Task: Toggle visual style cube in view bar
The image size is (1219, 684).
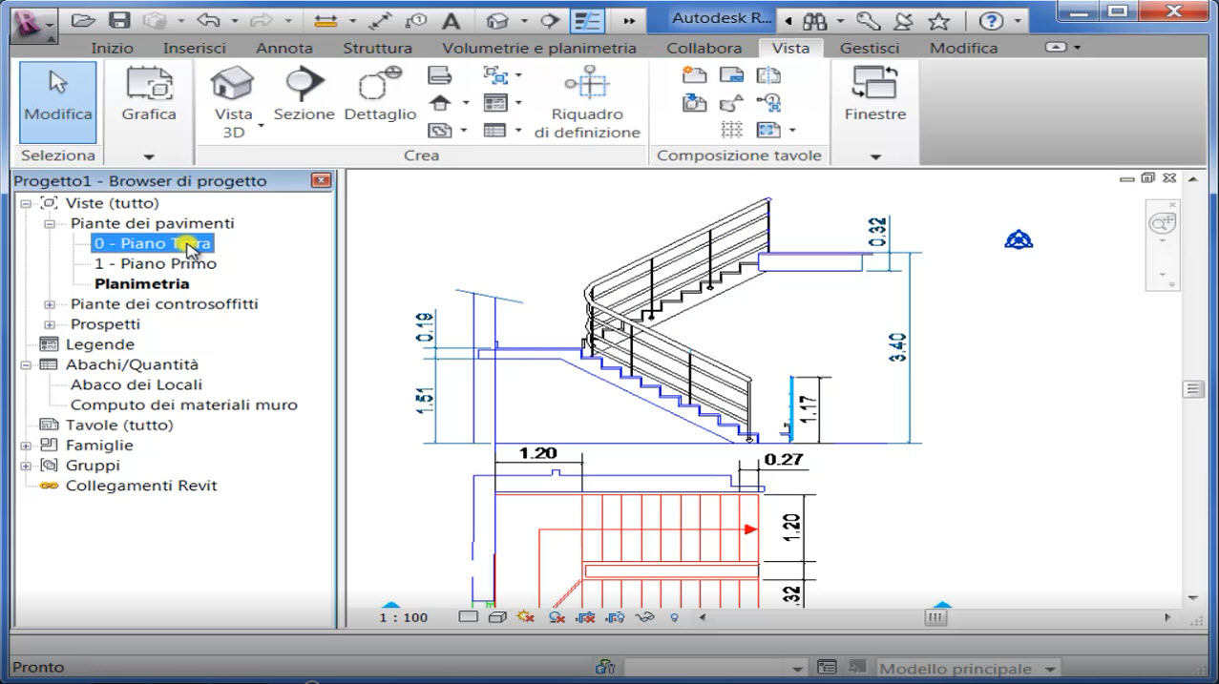Action: coord(496,617)
